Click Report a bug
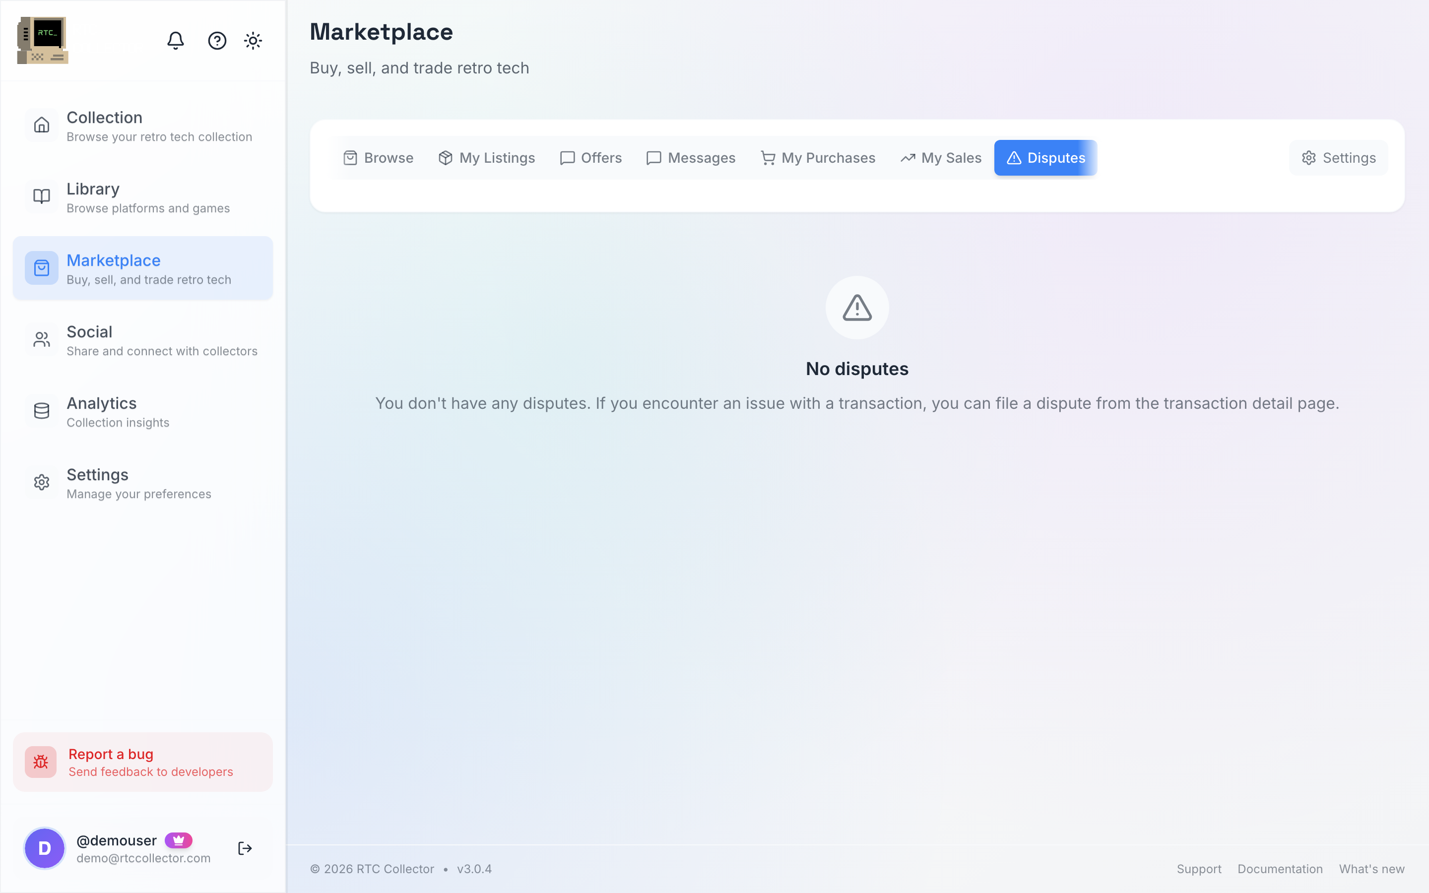 [143, 762]
